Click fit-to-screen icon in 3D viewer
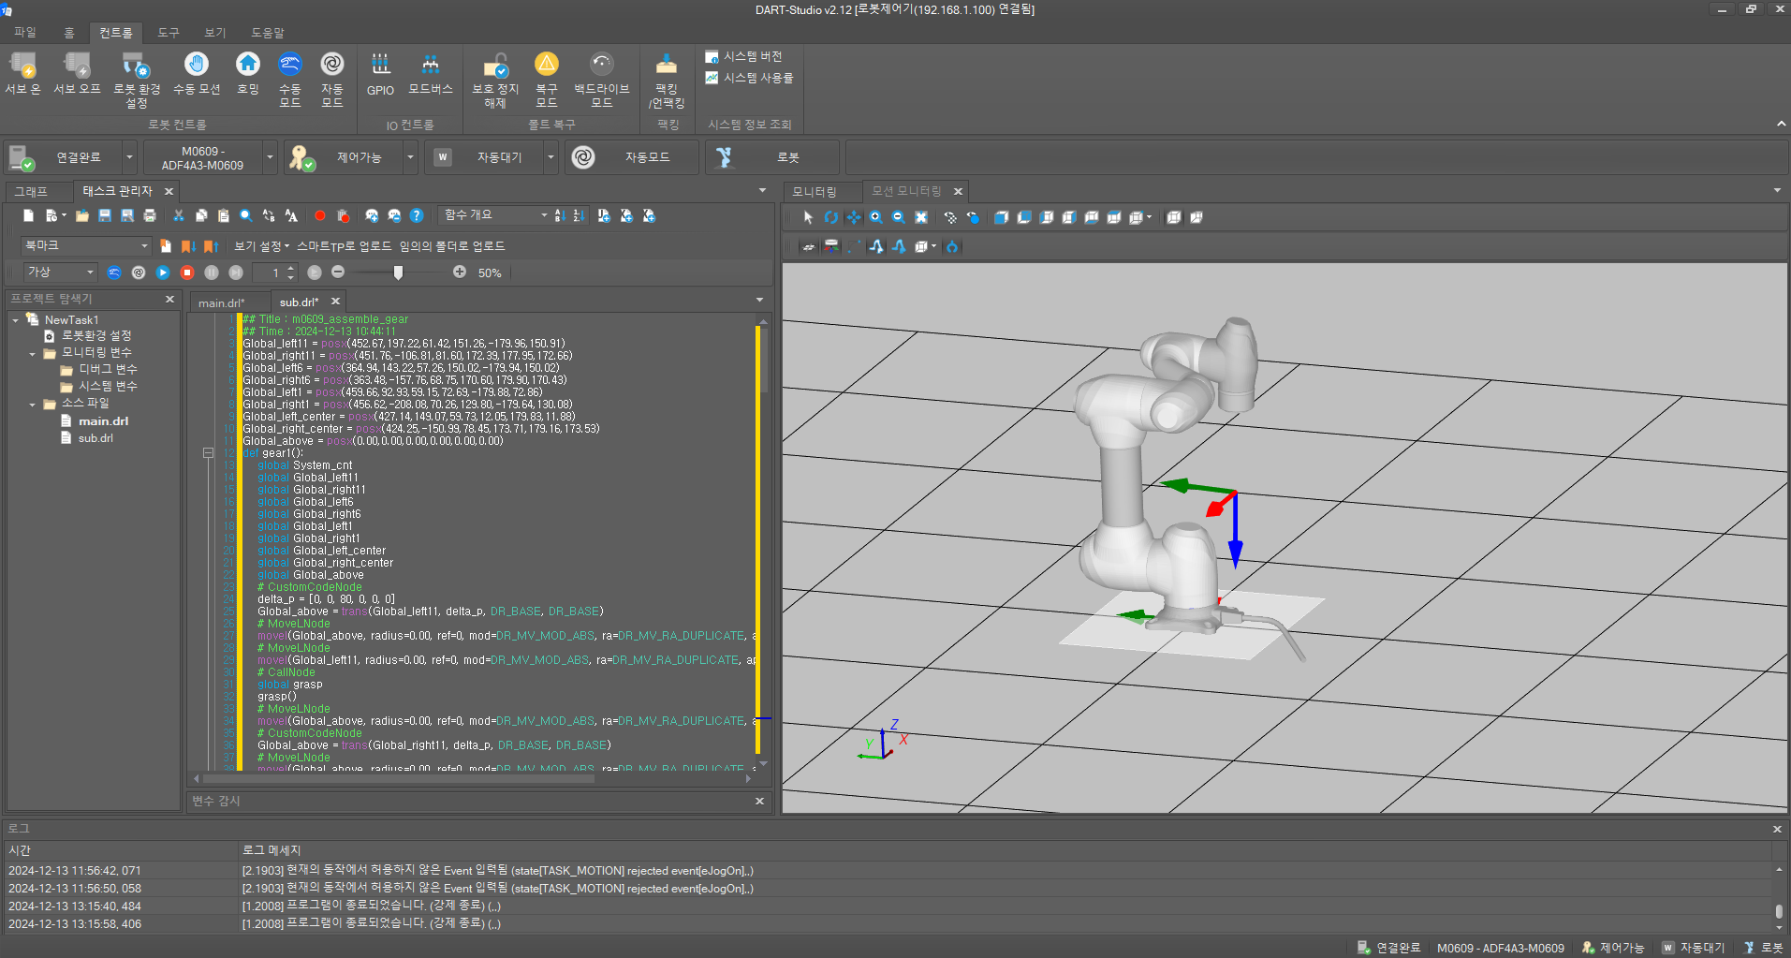 921,217
